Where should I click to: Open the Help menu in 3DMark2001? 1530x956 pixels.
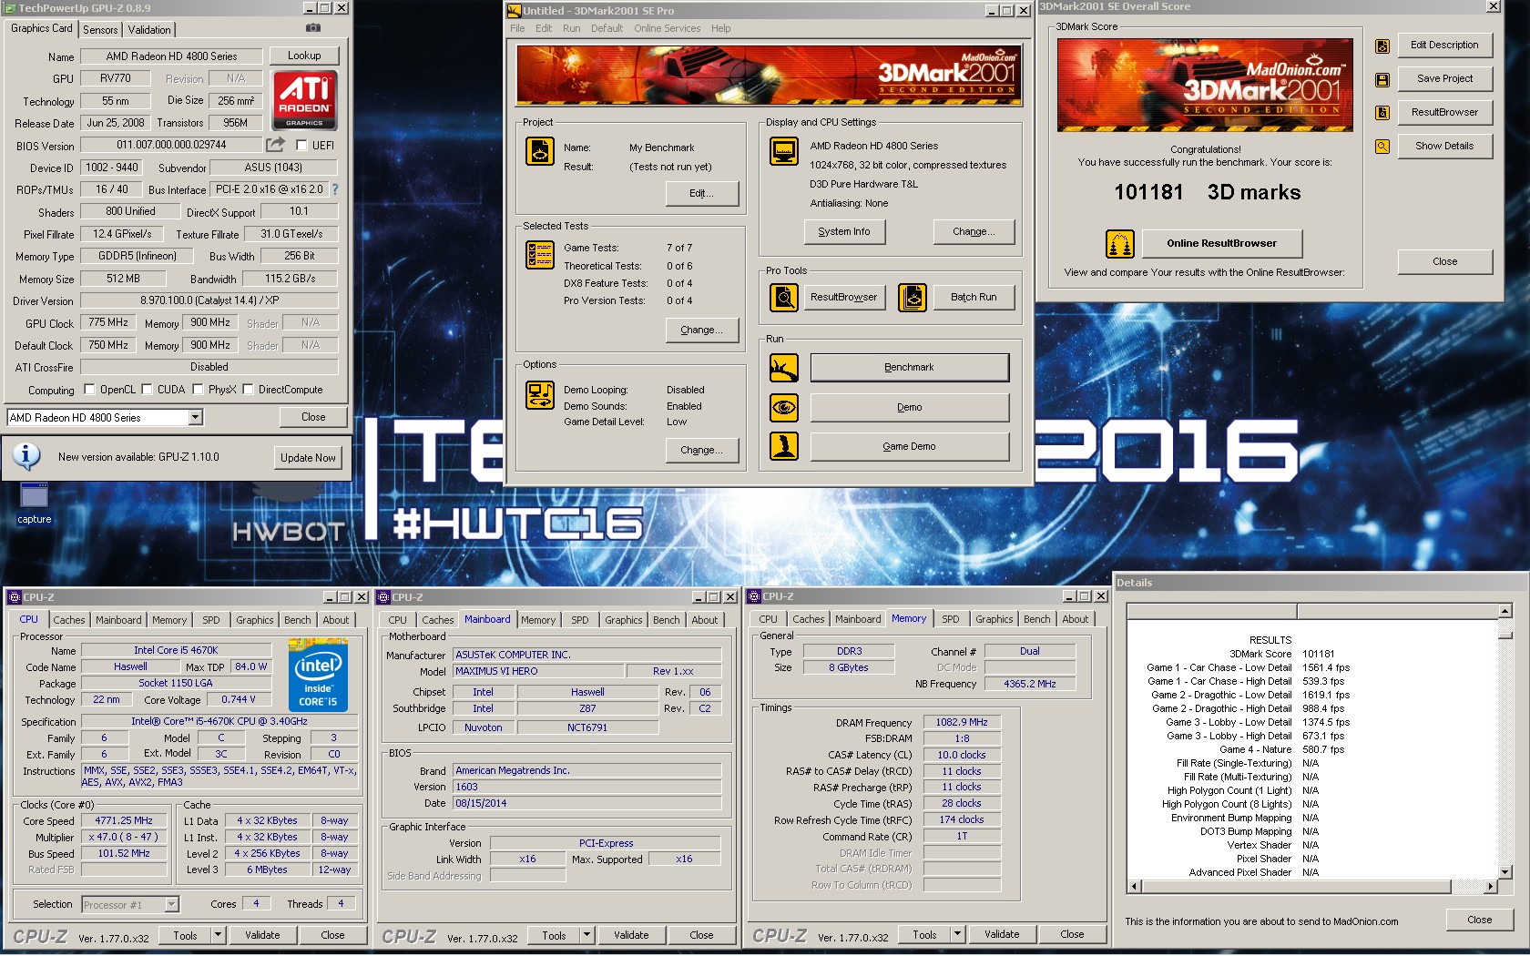point(720,28)
